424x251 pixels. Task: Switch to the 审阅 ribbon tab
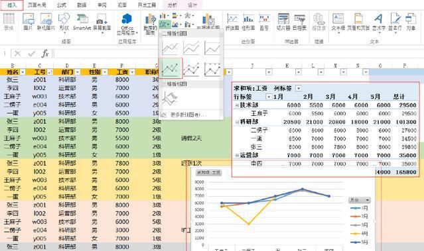click(102, 5)
